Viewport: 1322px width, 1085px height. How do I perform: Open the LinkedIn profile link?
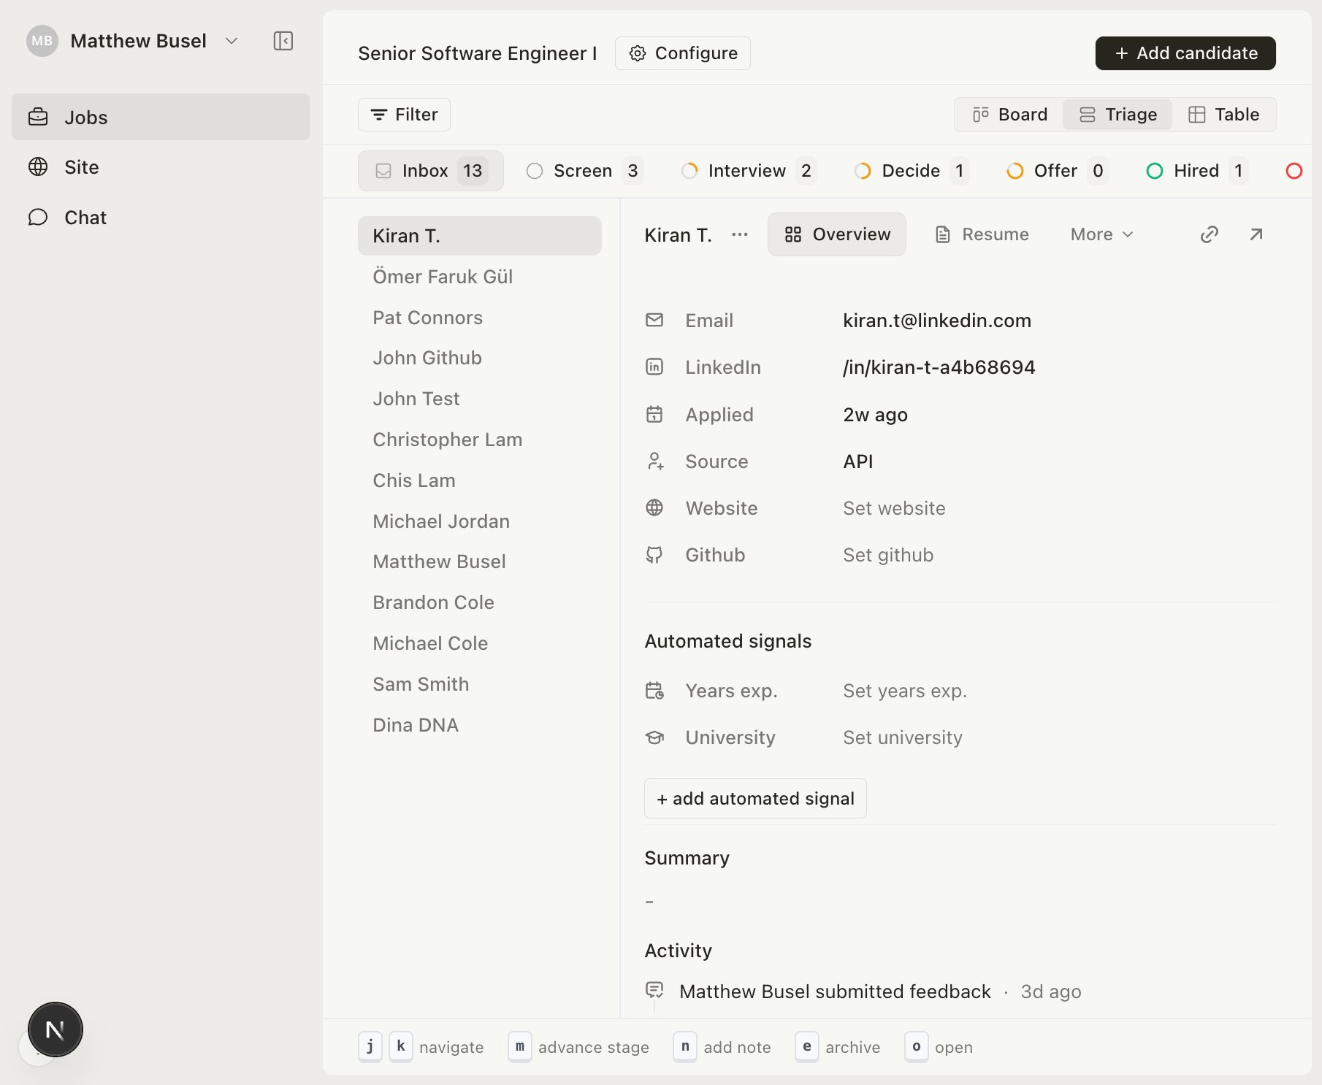point(939,367)
